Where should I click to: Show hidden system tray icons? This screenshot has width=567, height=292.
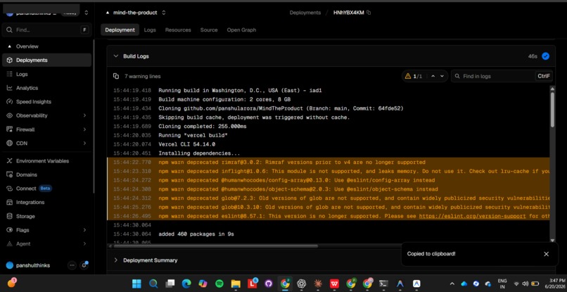click(452, 284)
